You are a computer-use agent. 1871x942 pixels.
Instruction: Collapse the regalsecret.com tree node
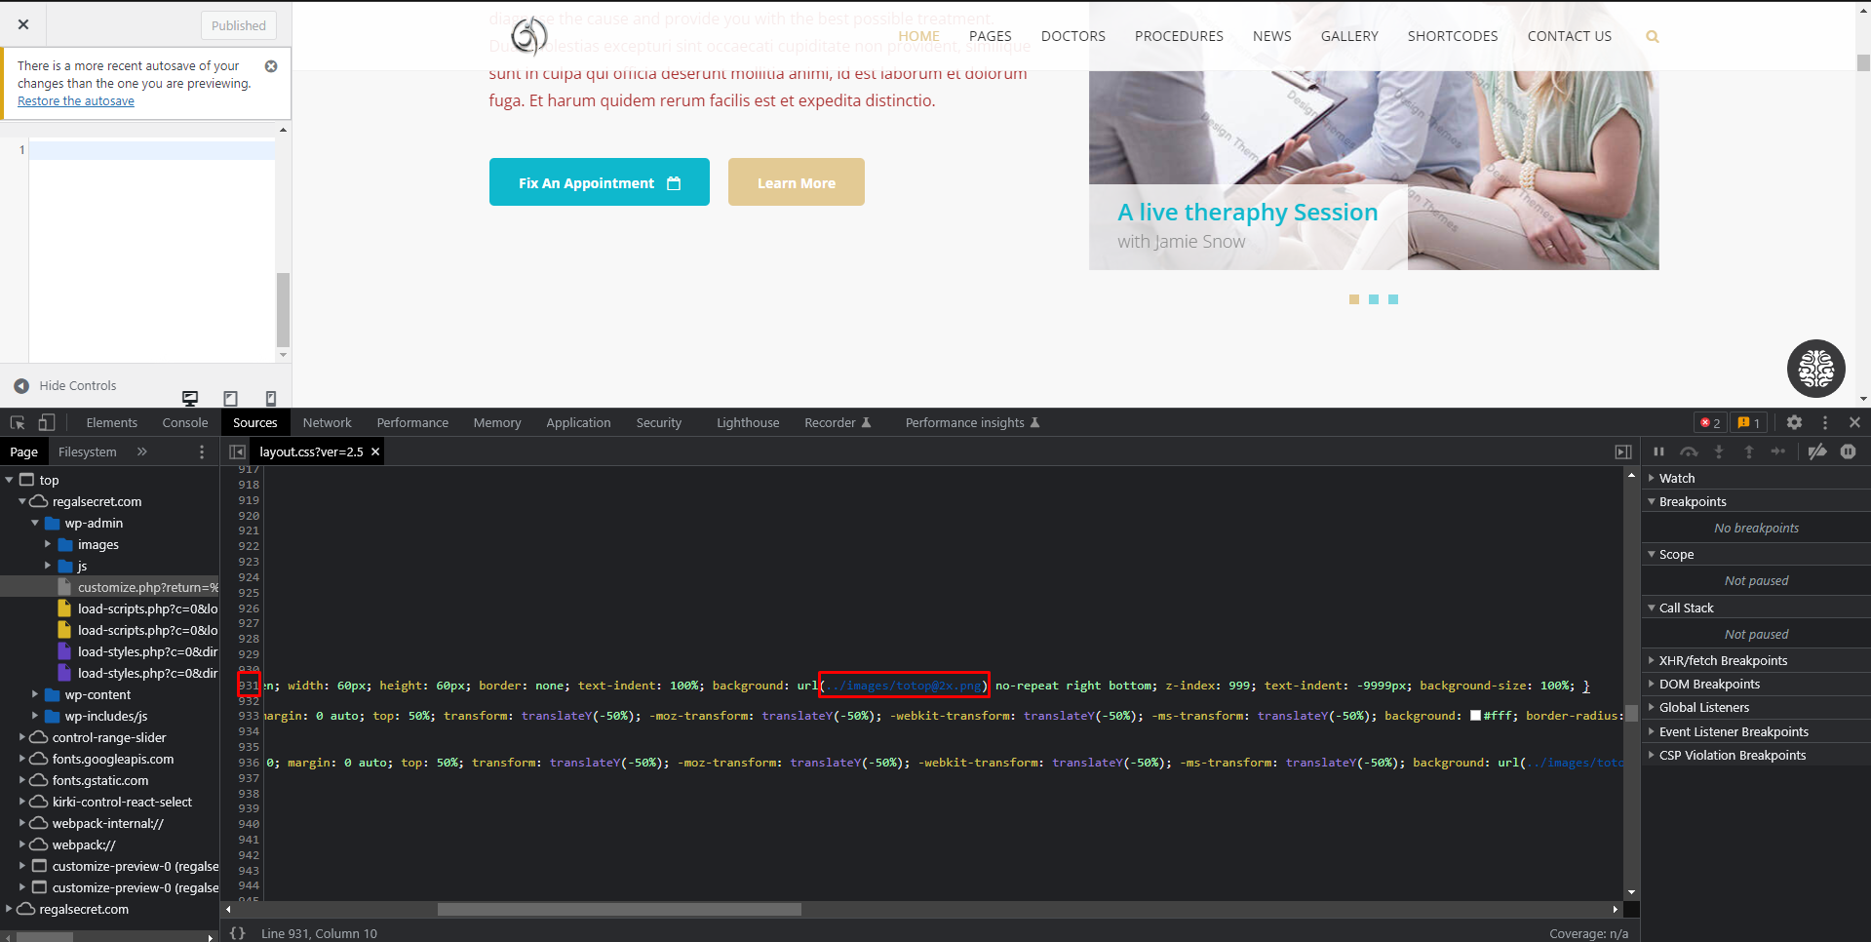coord(21,501)
